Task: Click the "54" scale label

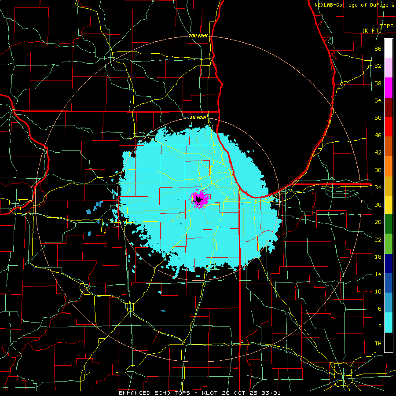Action: tap(378, 100)
